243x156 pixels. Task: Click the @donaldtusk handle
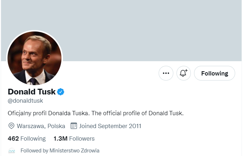[25, 101]
